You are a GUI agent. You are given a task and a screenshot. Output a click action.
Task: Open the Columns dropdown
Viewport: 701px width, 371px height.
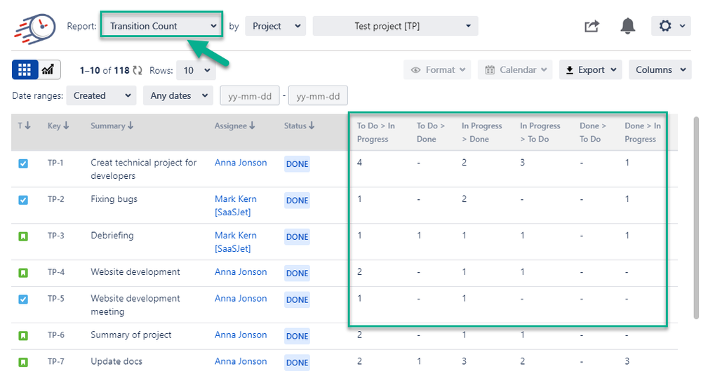point(660,69)
